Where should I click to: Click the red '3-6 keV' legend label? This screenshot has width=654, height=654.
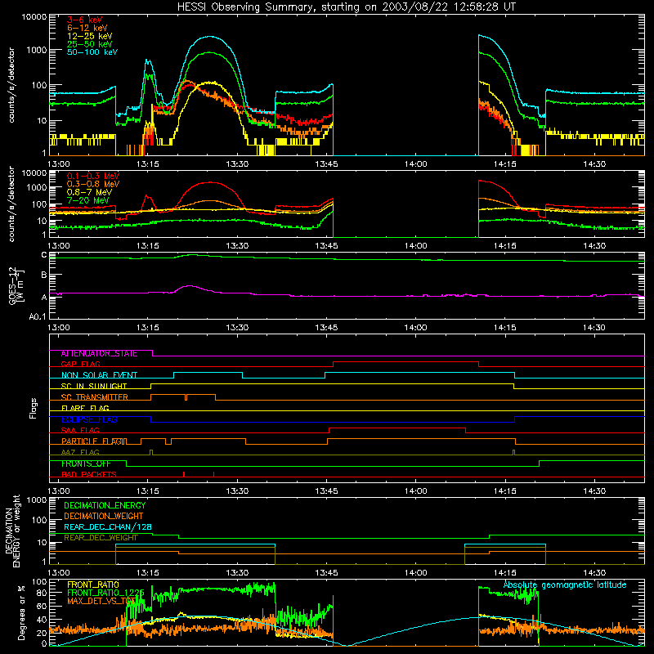pos(84,20)
